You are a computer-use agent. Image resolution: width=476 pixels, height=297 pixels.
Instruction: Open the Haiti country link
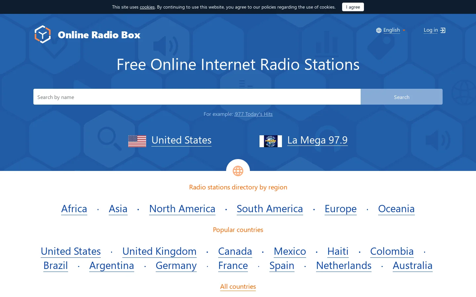coord(338,251)
